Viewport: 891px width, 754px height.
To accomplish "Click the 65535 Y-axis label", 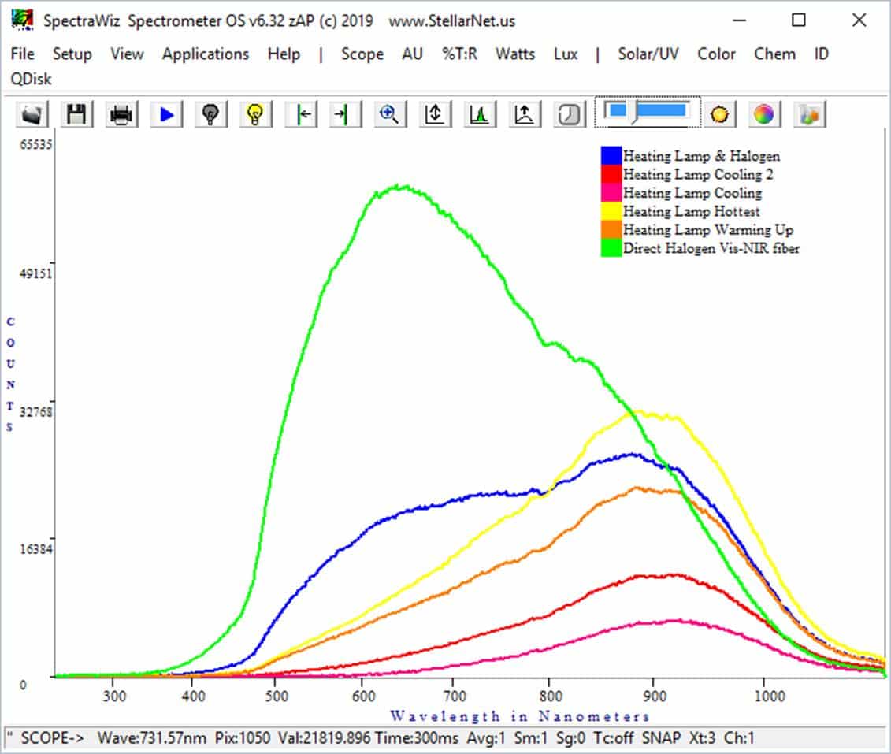I will 35,144.
